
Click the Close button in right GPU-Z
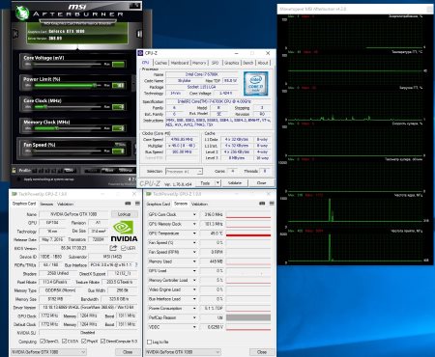click(262, 352)
